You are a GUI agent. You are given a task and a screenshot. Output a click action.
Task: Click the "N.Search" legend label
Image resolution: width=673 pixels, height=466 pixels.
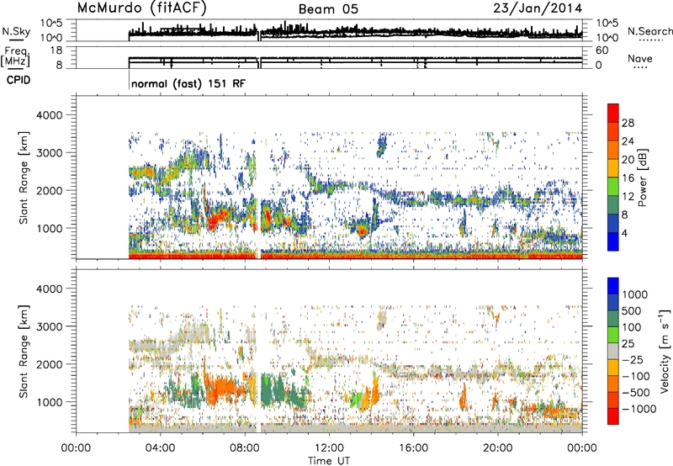point(650,31)
